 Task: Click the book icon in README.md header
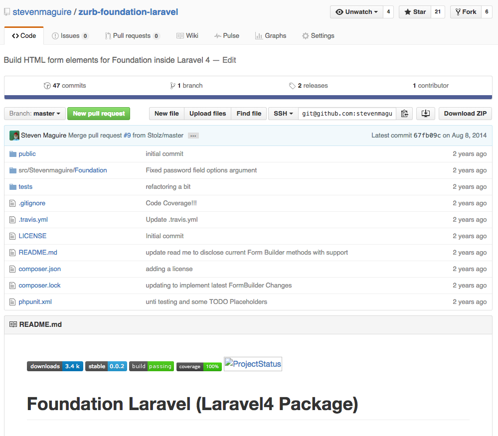[x=13, y=324]
